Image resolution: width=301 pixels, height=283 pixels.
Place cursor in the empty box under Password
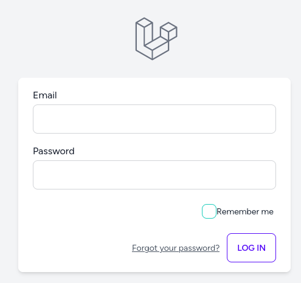154,175
